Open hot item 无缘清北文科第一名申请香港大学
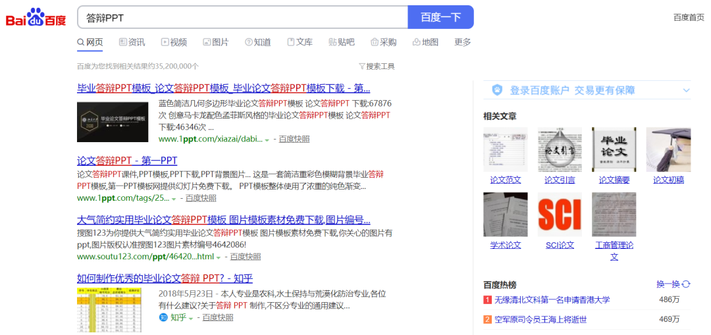Screen dimensions: 711x335 click(x=552, y=299)
